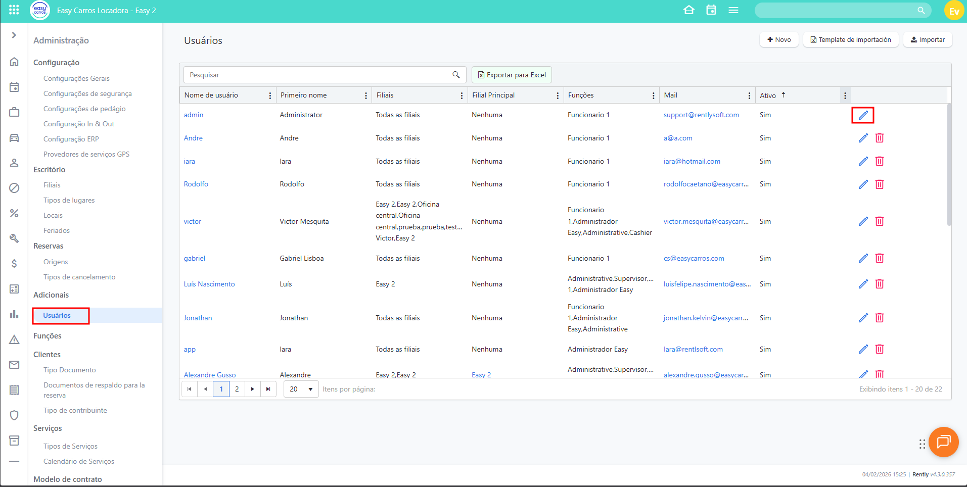
Task: Open Nome de usuário column menu
Action: pyautogui.click(x=270, y=95)
